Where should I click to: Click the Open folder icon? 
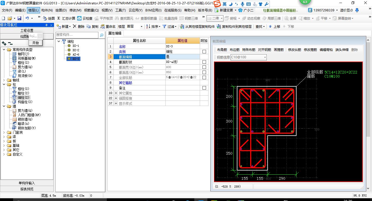(x=10, y=18)
